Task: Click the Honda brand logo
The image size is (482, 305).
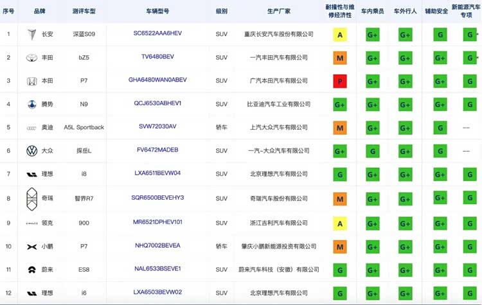Action: pyautogui.click(x=31, y=81)
